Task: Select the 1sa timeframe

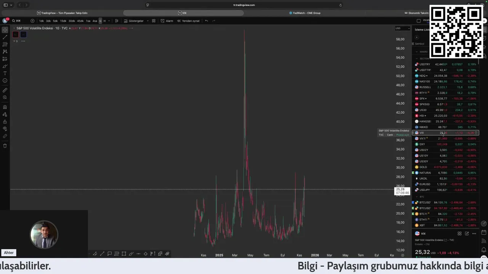Action: (88, 21)
